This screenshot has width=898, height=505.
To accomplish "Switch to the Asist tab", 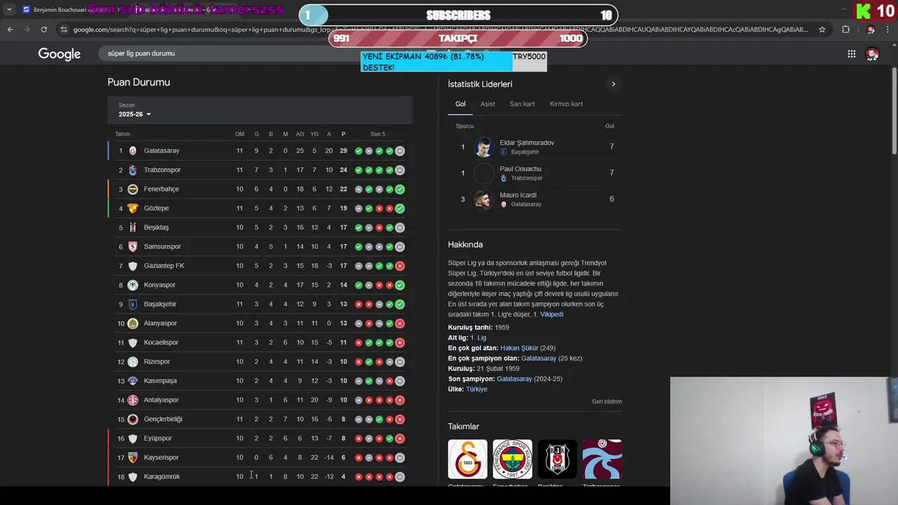I will pos(488,104).
